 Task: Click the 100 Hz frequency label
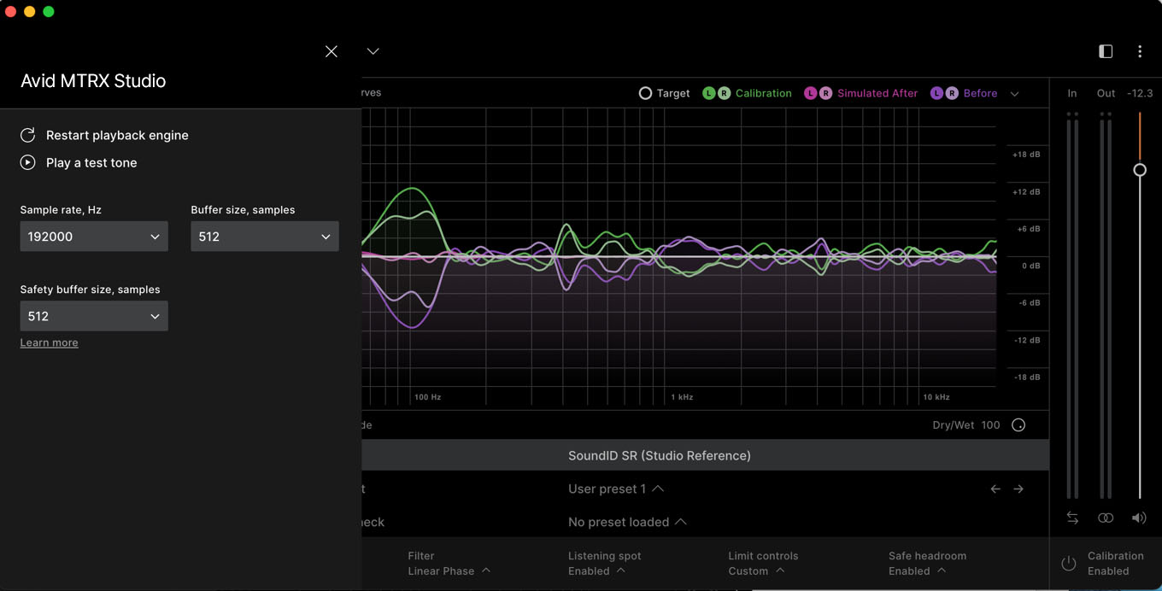(x=428, y=397)
